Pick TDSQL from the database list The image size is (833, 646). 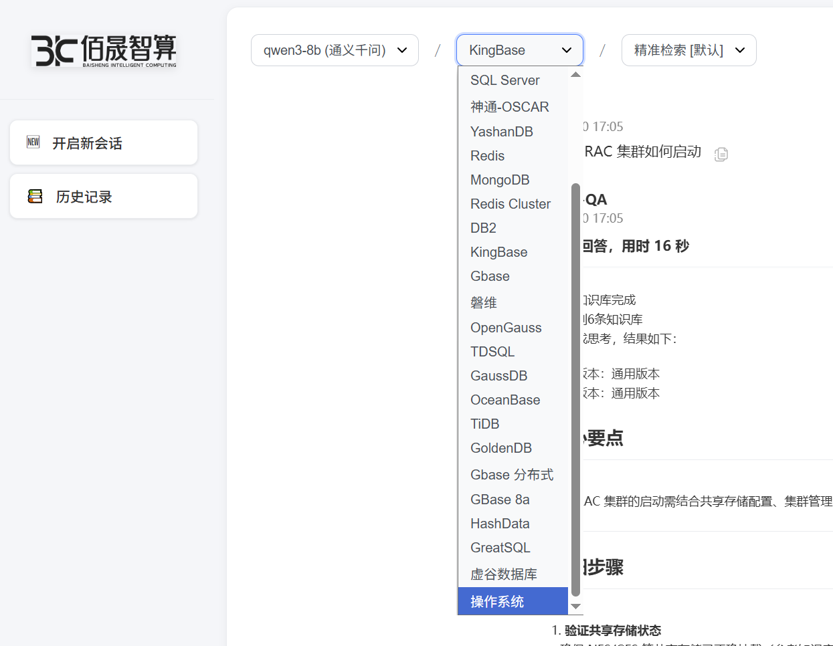click(x=513, y=352)
